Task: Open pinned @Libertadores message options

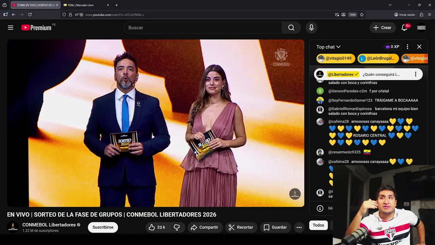Action: [x=415, y=74]
